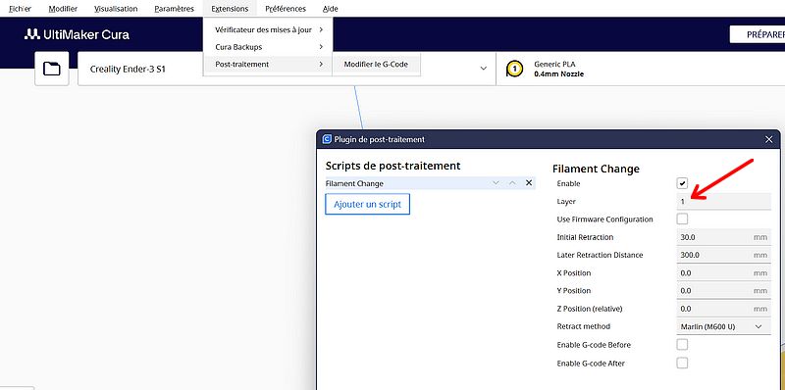Remove the Filament Change script
785x390 pixels.
click(529, 183)
